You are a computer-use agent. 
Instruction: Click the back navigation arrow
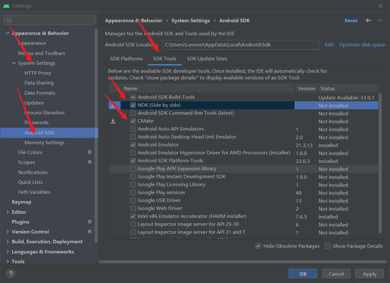tap(368, 20)
